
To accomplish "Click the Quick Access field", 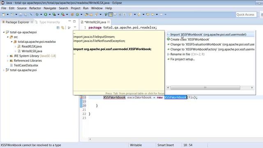I will [x=246, y=15].
